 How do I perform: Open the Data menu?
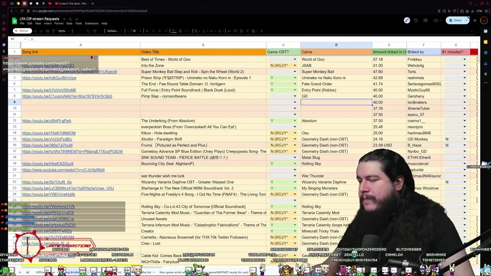pyautogui.click(x=69, y=23)
